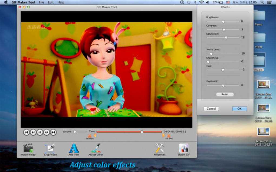Click the volume icon in menu bar
Image resolution: width=276 pixels, height=172 pixels.
[208, 2]
